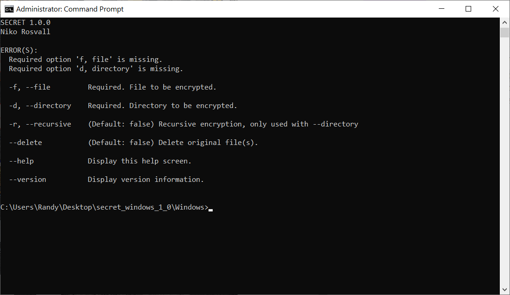This screenshot has height=295, width=510.
Task: Click the path 'C:\Users\Randy\Desktop' prompt text
Action: coord(47,207)
